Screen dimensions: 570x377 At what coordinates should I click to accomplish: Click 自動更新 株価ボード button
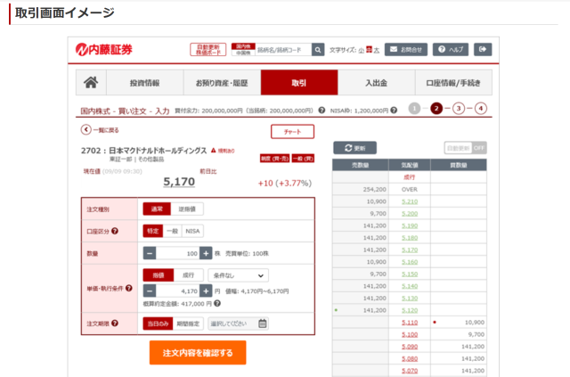208,50
